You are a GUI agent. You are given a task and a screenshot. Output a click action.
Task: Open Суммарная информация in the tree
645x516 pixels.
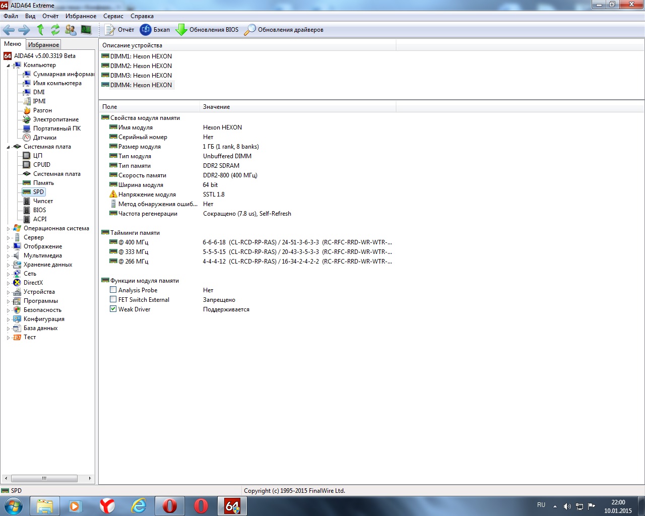(x=58, y=74)
